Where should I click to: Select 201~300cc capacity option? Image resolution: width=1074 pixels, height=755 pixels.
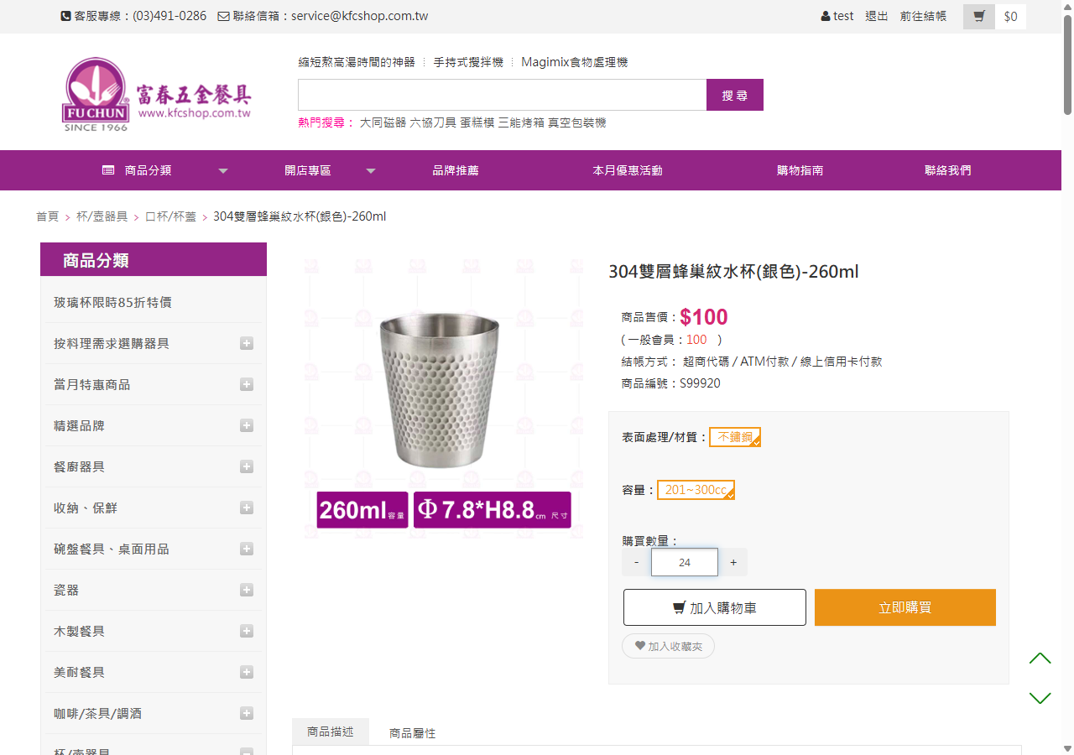click(x=696, y=490)
